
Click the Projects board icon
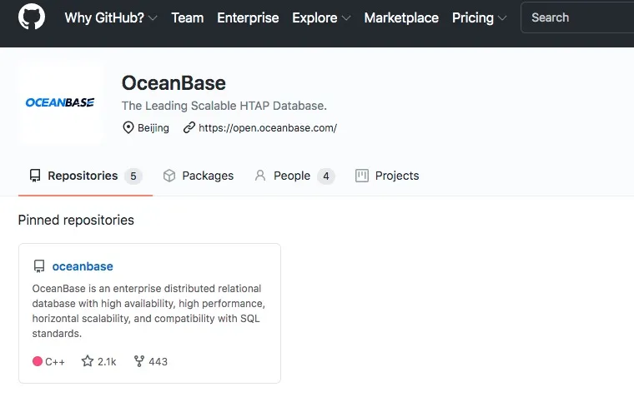pos(362,176)
